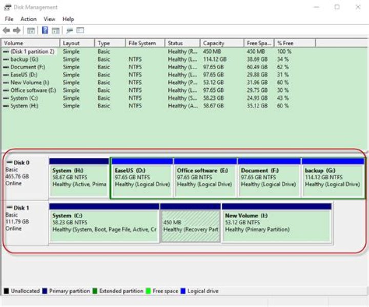Screen dimensions: 369x307
Task: Click the Disk Management title bar app icon
Action: tap(8, 7)
